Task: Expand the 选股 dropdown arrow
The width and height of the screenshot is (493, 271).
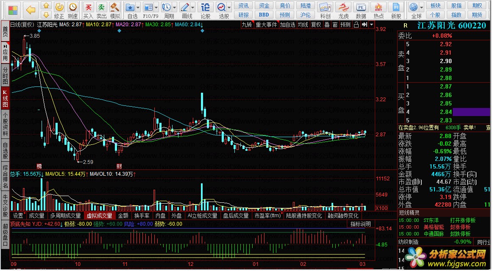Action: tap(229, 7)
